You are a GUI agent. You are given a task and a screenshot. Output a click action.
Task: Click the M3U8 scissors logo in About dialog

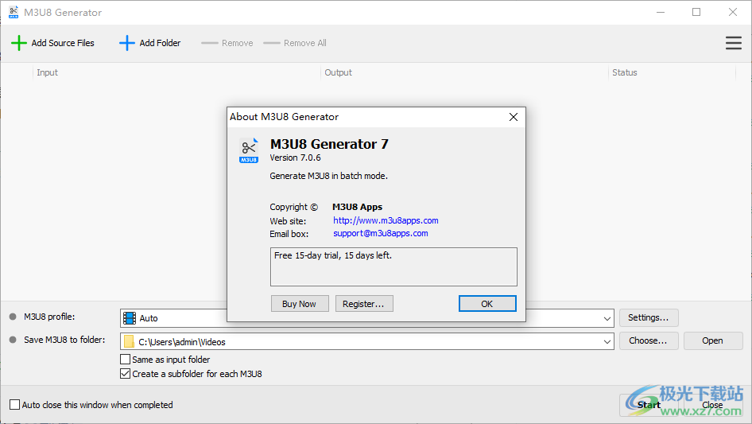tap(249, 151)
